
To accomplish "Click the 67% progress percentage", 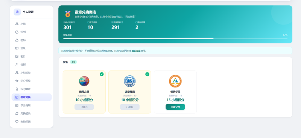I will pos(285,35).
